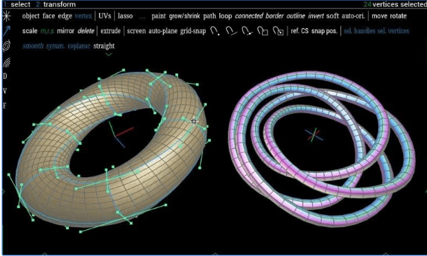
Task: Click the extrude command
Action: [x=111, y=31]
